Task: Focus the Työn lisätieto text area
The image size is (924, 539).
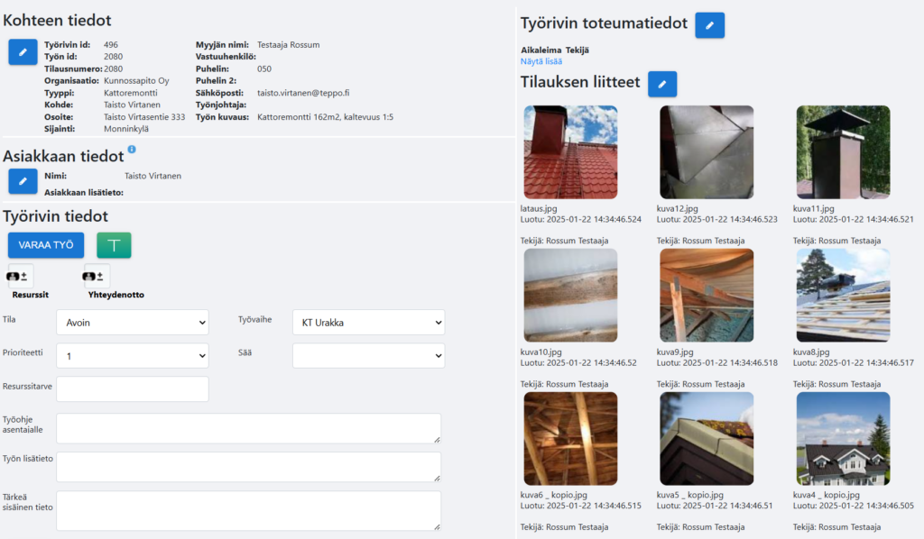Action: point(249,467)
